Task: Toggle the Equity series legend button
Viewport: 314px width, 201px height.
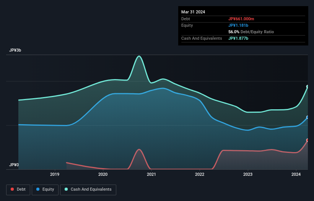Action: (x=45, y=190)
